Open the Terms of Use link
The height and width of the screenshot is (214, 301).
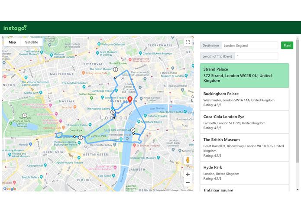pos(187,190)
